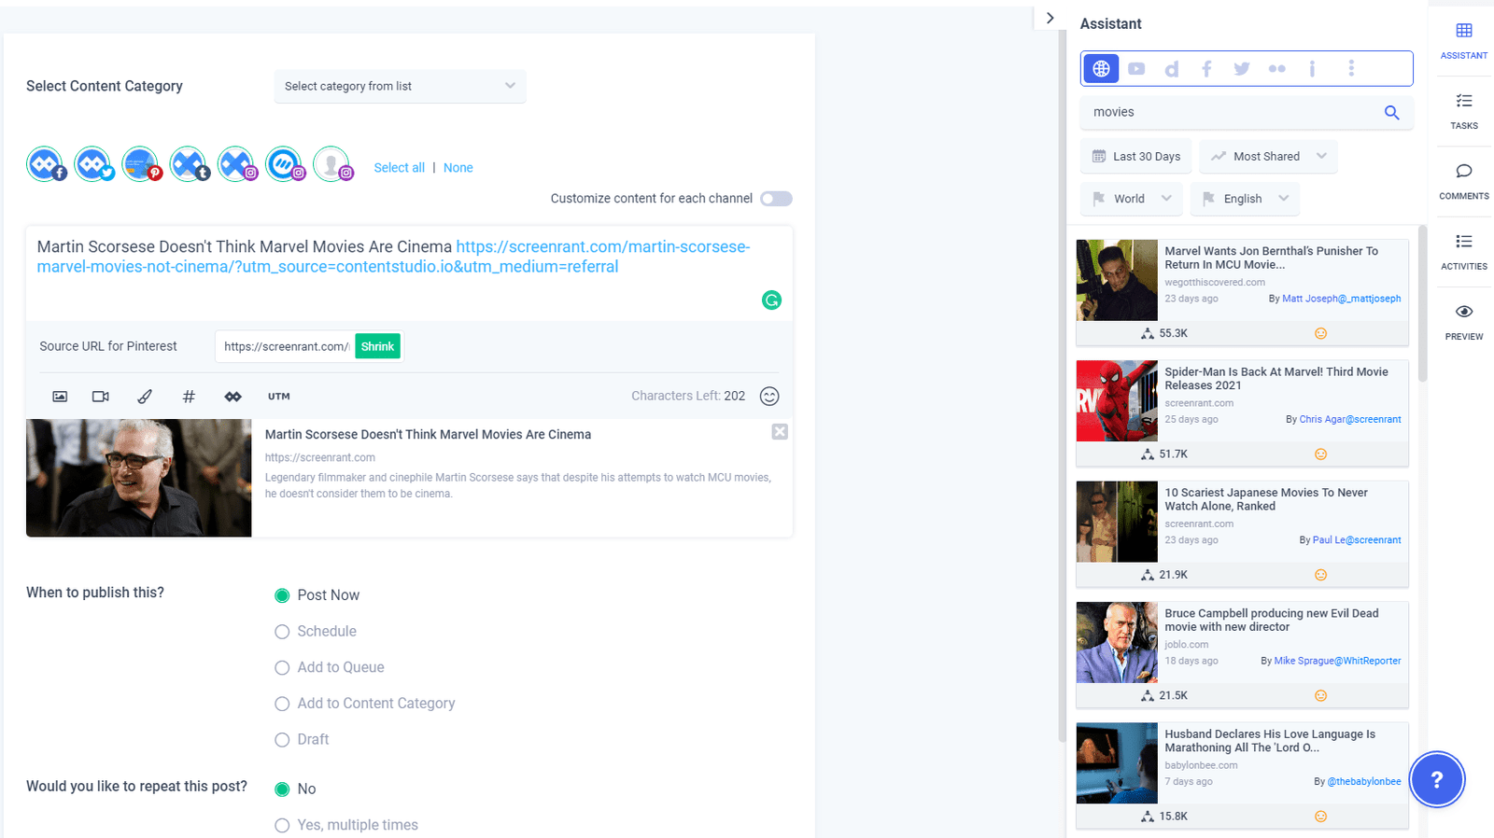Toggle customize content for each channel

[x=776, y=199]
